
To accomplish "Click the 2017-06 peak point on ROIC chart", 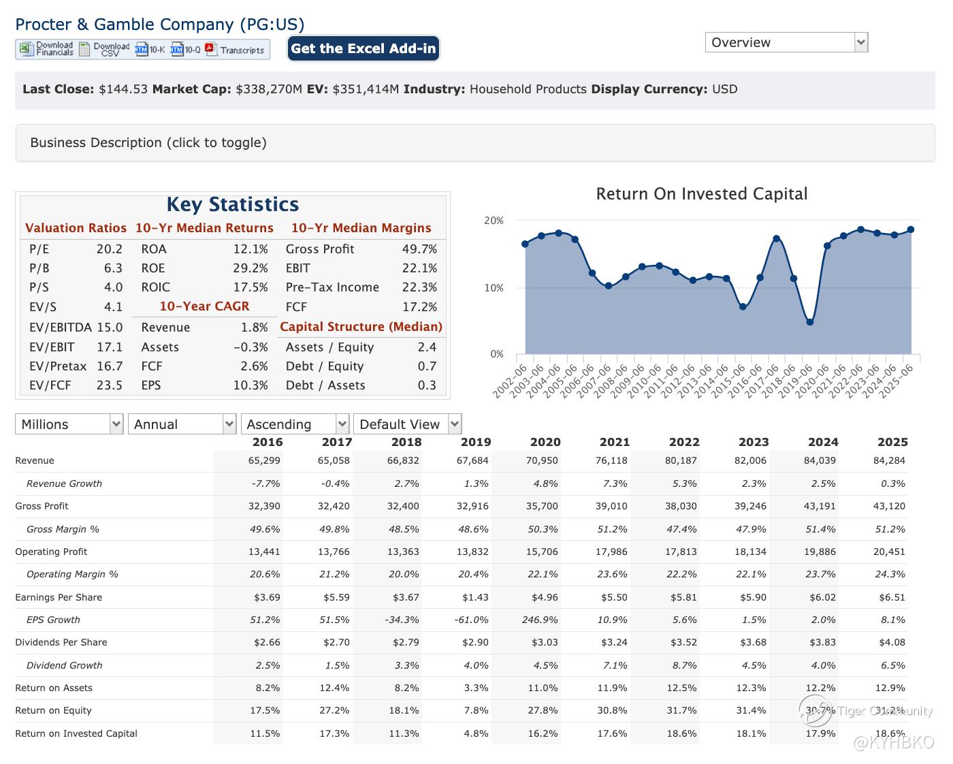I will click(777, 238).
